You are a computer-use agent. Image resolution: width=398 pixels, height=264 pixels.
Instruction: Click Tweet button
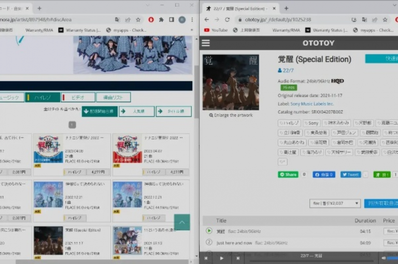pyautogui.click(x=350, y=174)
